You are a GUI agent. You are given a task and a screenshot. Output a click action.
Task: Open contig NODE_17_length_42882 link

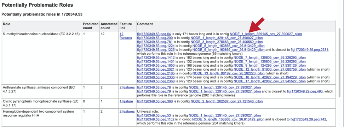click(270, 81)
